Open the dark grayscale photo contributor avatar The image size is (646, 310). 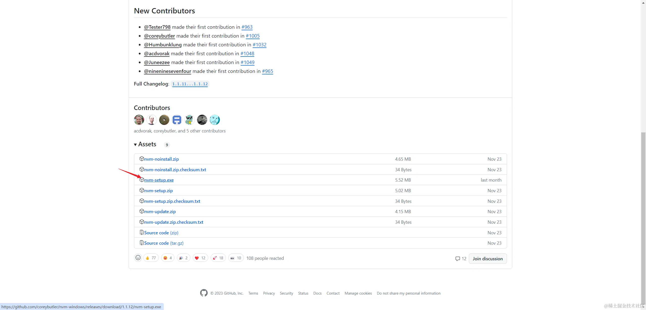[x=202, y=120]
